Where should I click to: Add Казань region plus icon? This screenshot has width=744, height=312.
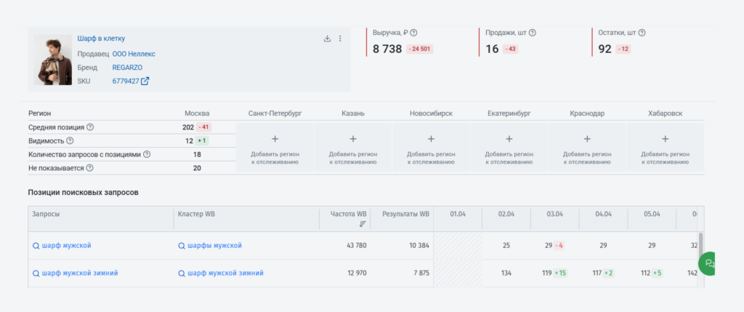click(x=353, y=139)
